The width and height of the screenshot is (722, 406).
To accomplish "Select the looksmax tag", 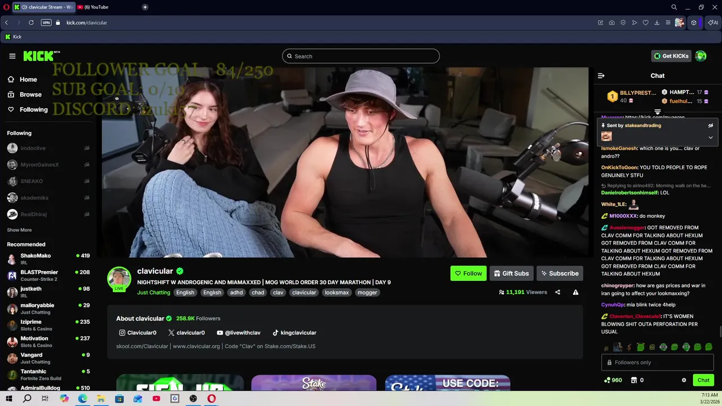I will click(x=337, y=292).
